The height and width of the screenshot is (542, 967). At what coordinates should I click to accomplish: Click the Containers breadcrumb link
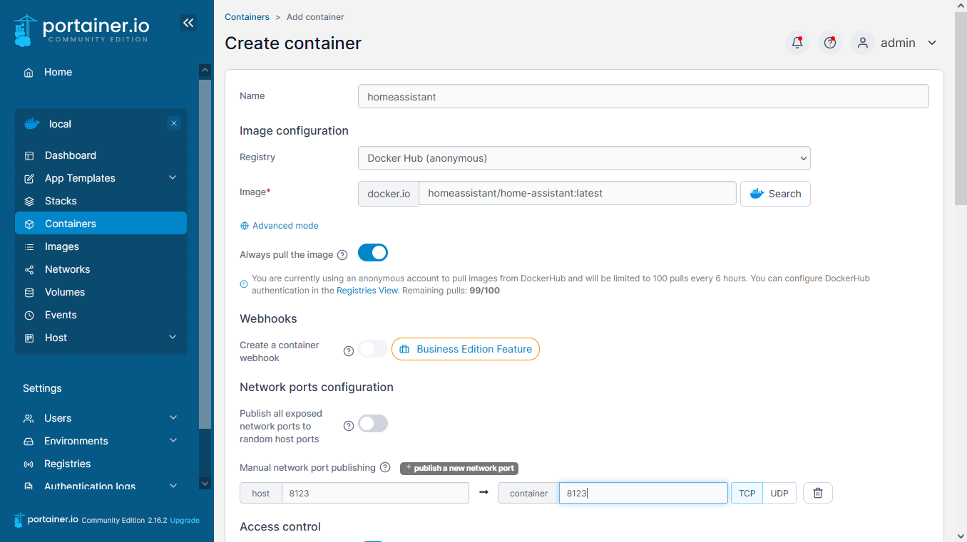tap(247, 16)
